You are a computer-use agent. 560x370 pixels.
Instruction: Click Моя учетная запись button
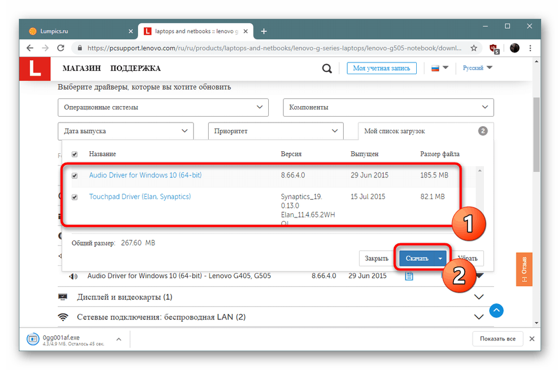[x=381, y=68]
